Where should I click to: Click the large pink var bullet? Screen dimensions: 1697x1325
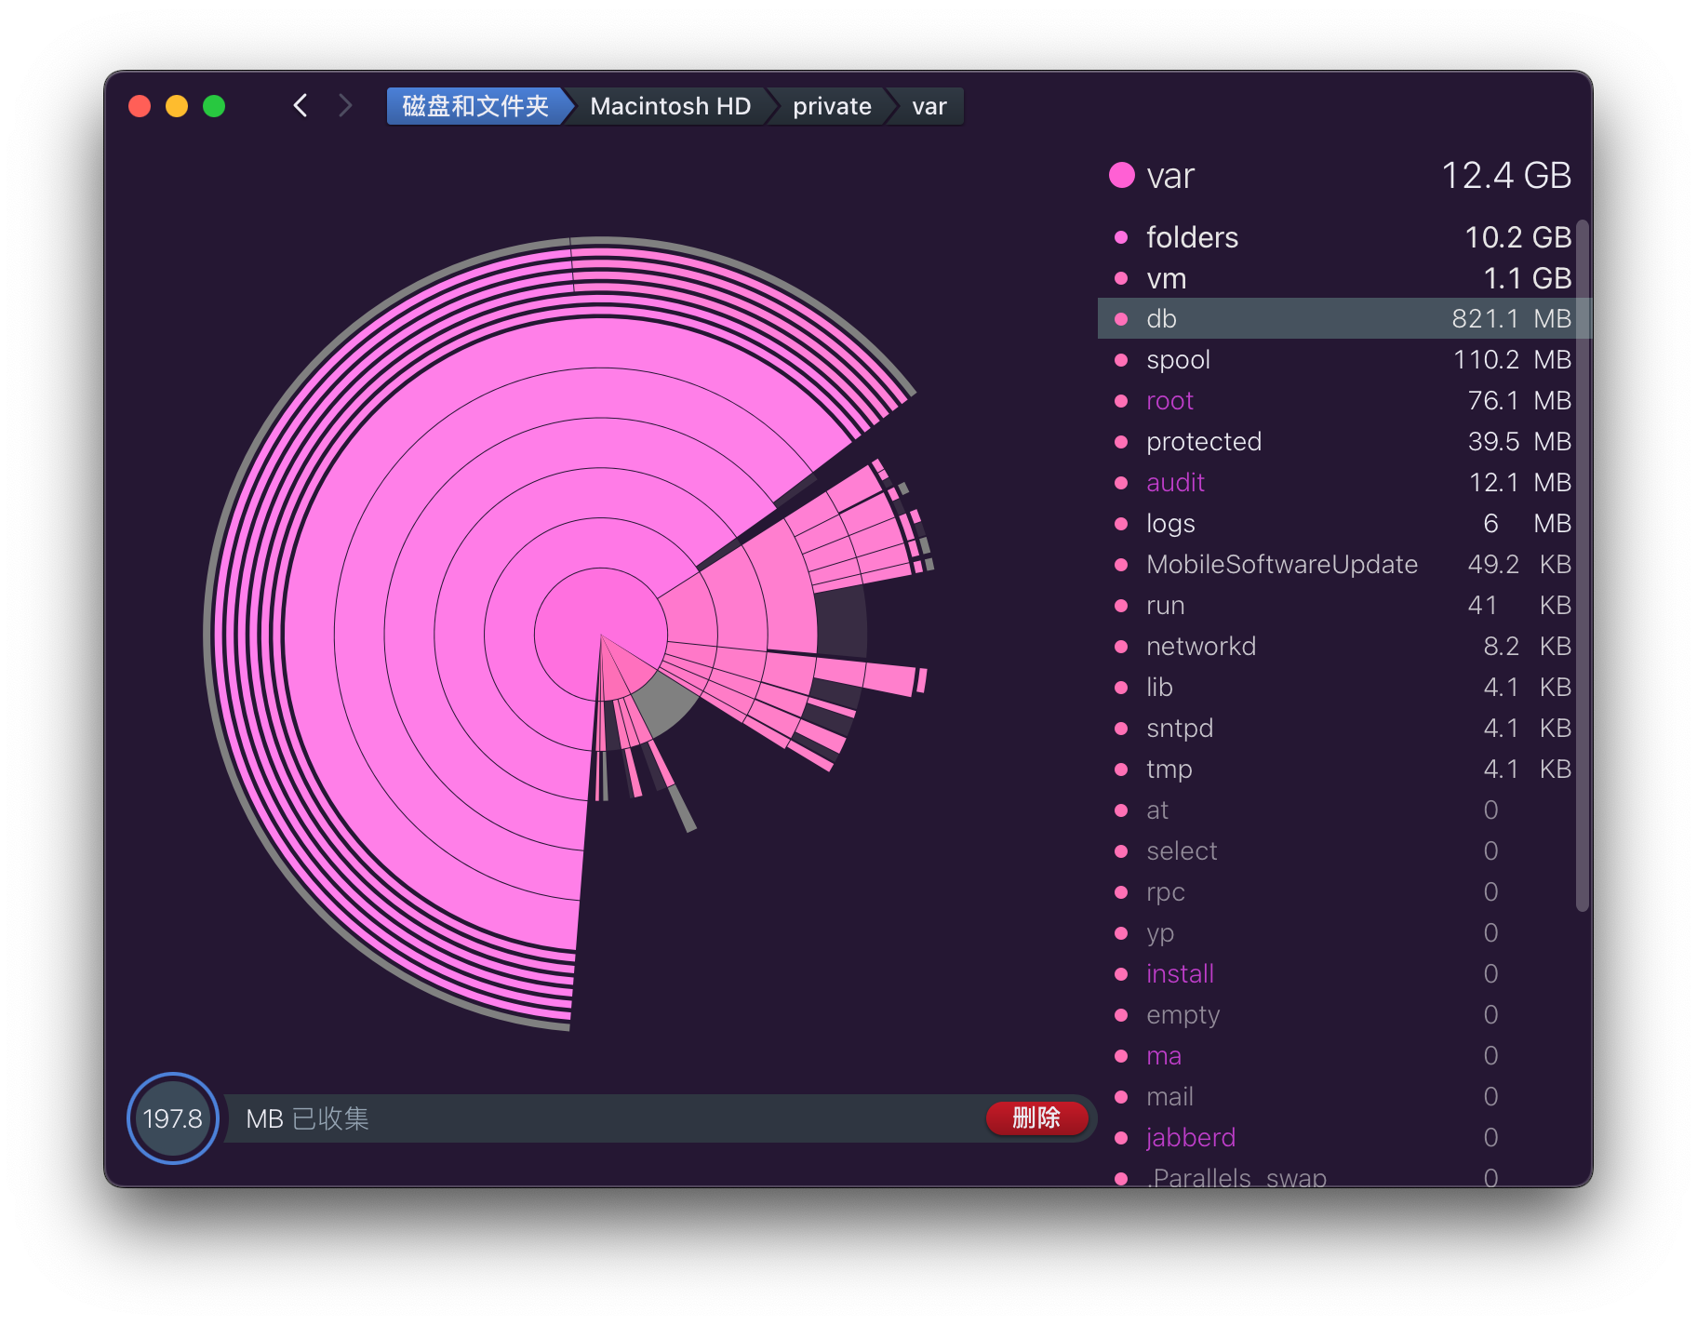coord(1122,175)
